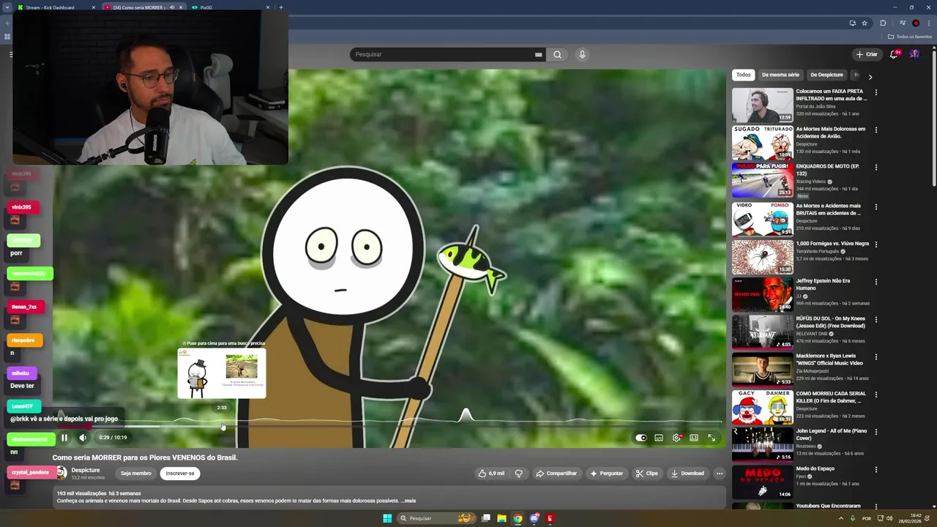Click most-replayed peak on the timeline

[466, 416]
